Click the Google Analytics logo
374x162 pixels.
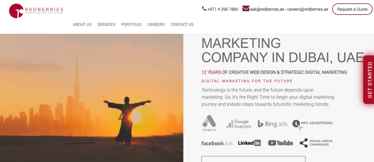coord(239,124)
